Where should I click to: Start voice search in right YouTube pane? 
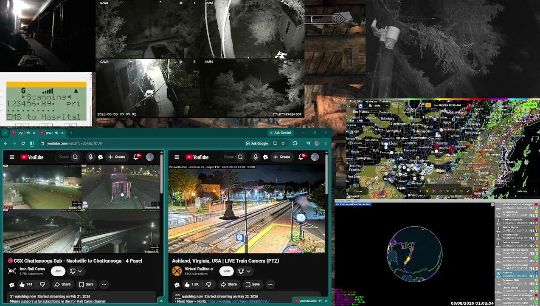click(x=256, y=157)
